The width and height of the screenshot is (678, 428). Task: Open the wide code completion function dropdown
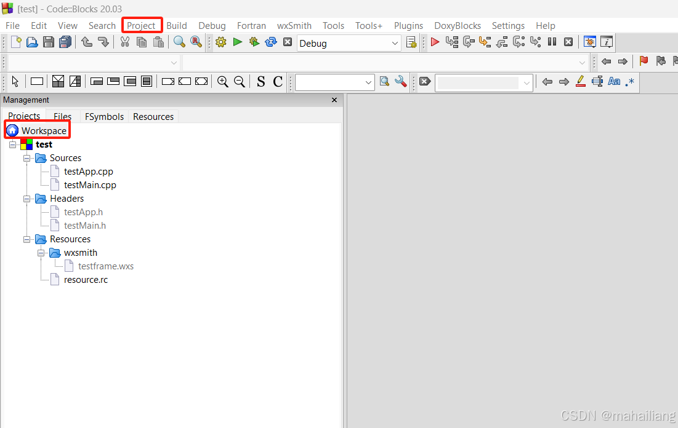point(385,63)
